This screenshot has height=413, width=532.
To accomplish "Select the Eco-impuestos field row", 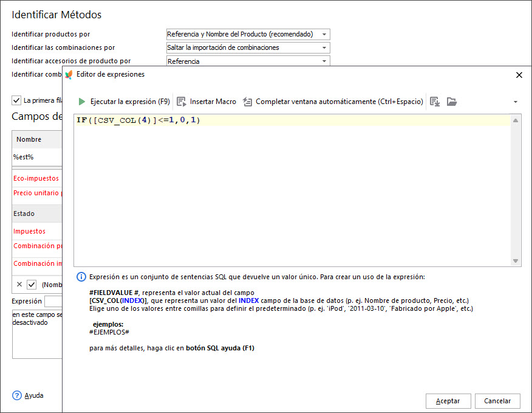I will pyautogui.click(x=37, y=178).
